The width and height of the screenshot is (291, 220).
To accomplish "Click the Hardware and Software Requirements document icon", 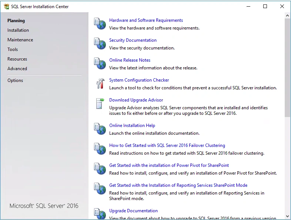I will 100,24.
